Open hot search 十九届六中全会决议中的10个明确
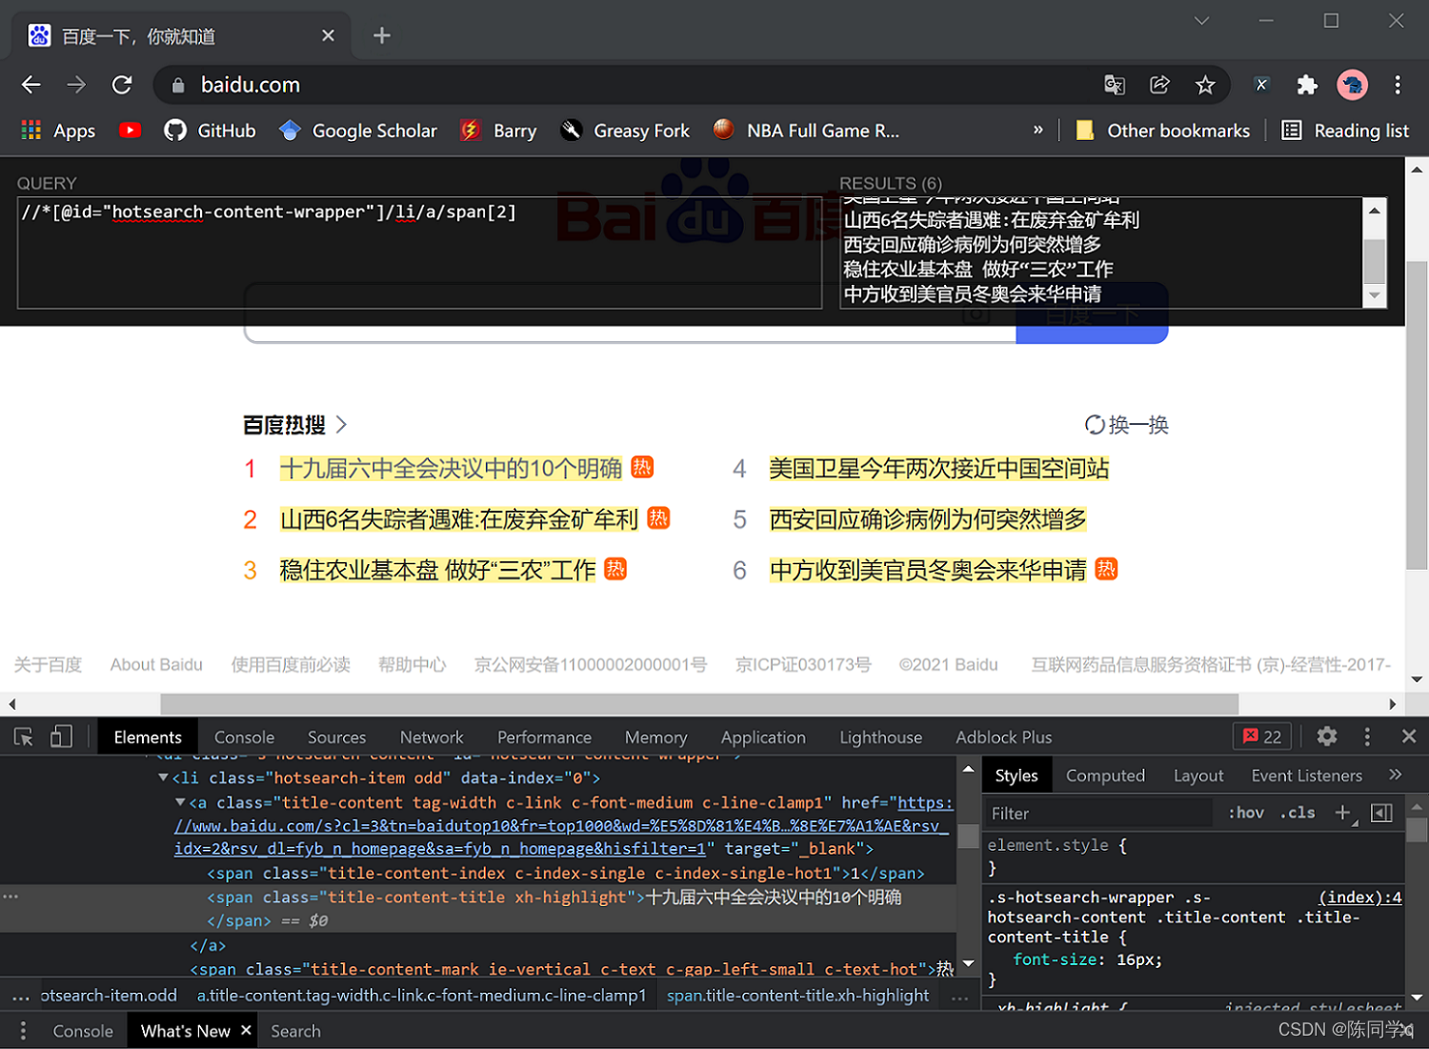The height and width of the screenshot is (1049, 1429). click(451, 468)
